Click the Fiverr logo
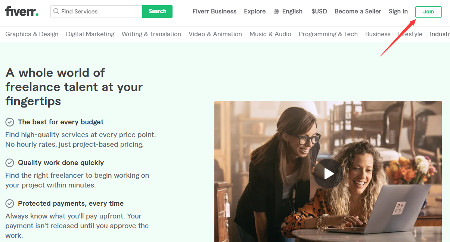The width and height of the screenshot is (450, 242). [22, 12]
